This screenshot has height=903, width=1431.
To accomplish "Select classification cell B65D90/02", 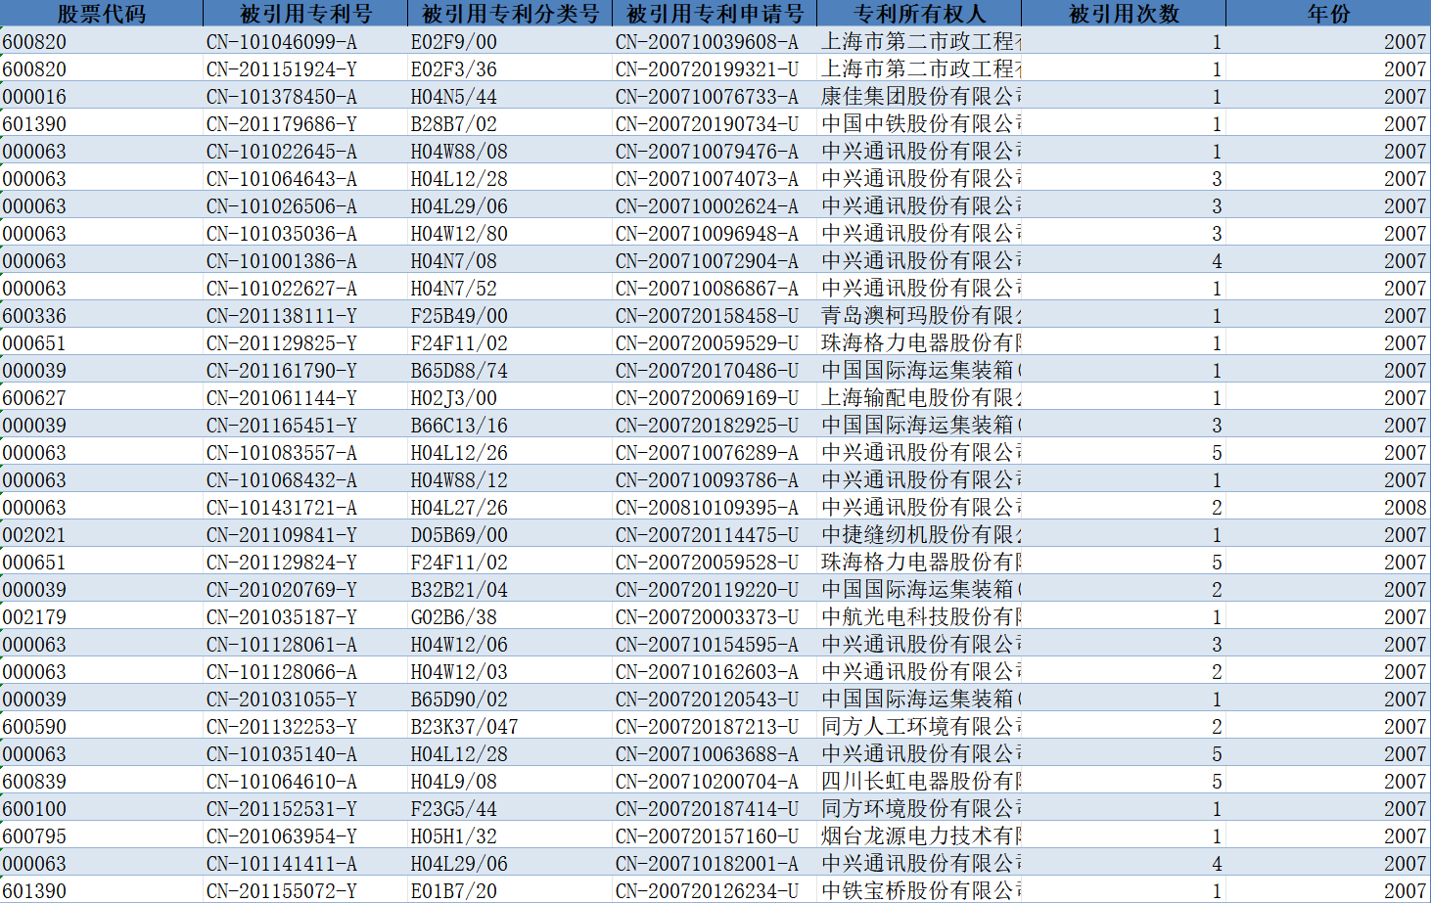I will (x=510, y=700).
